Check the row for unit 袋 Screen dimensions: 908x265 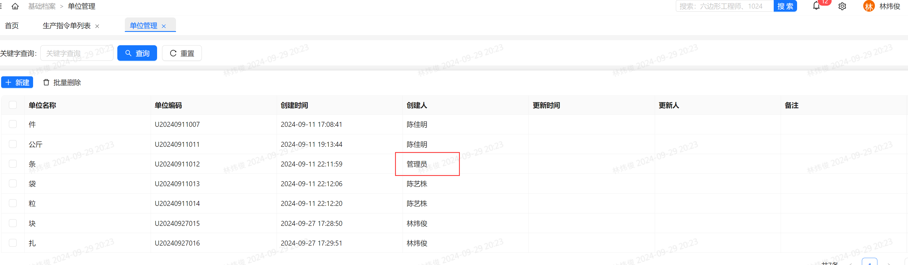tap(13, 183)
